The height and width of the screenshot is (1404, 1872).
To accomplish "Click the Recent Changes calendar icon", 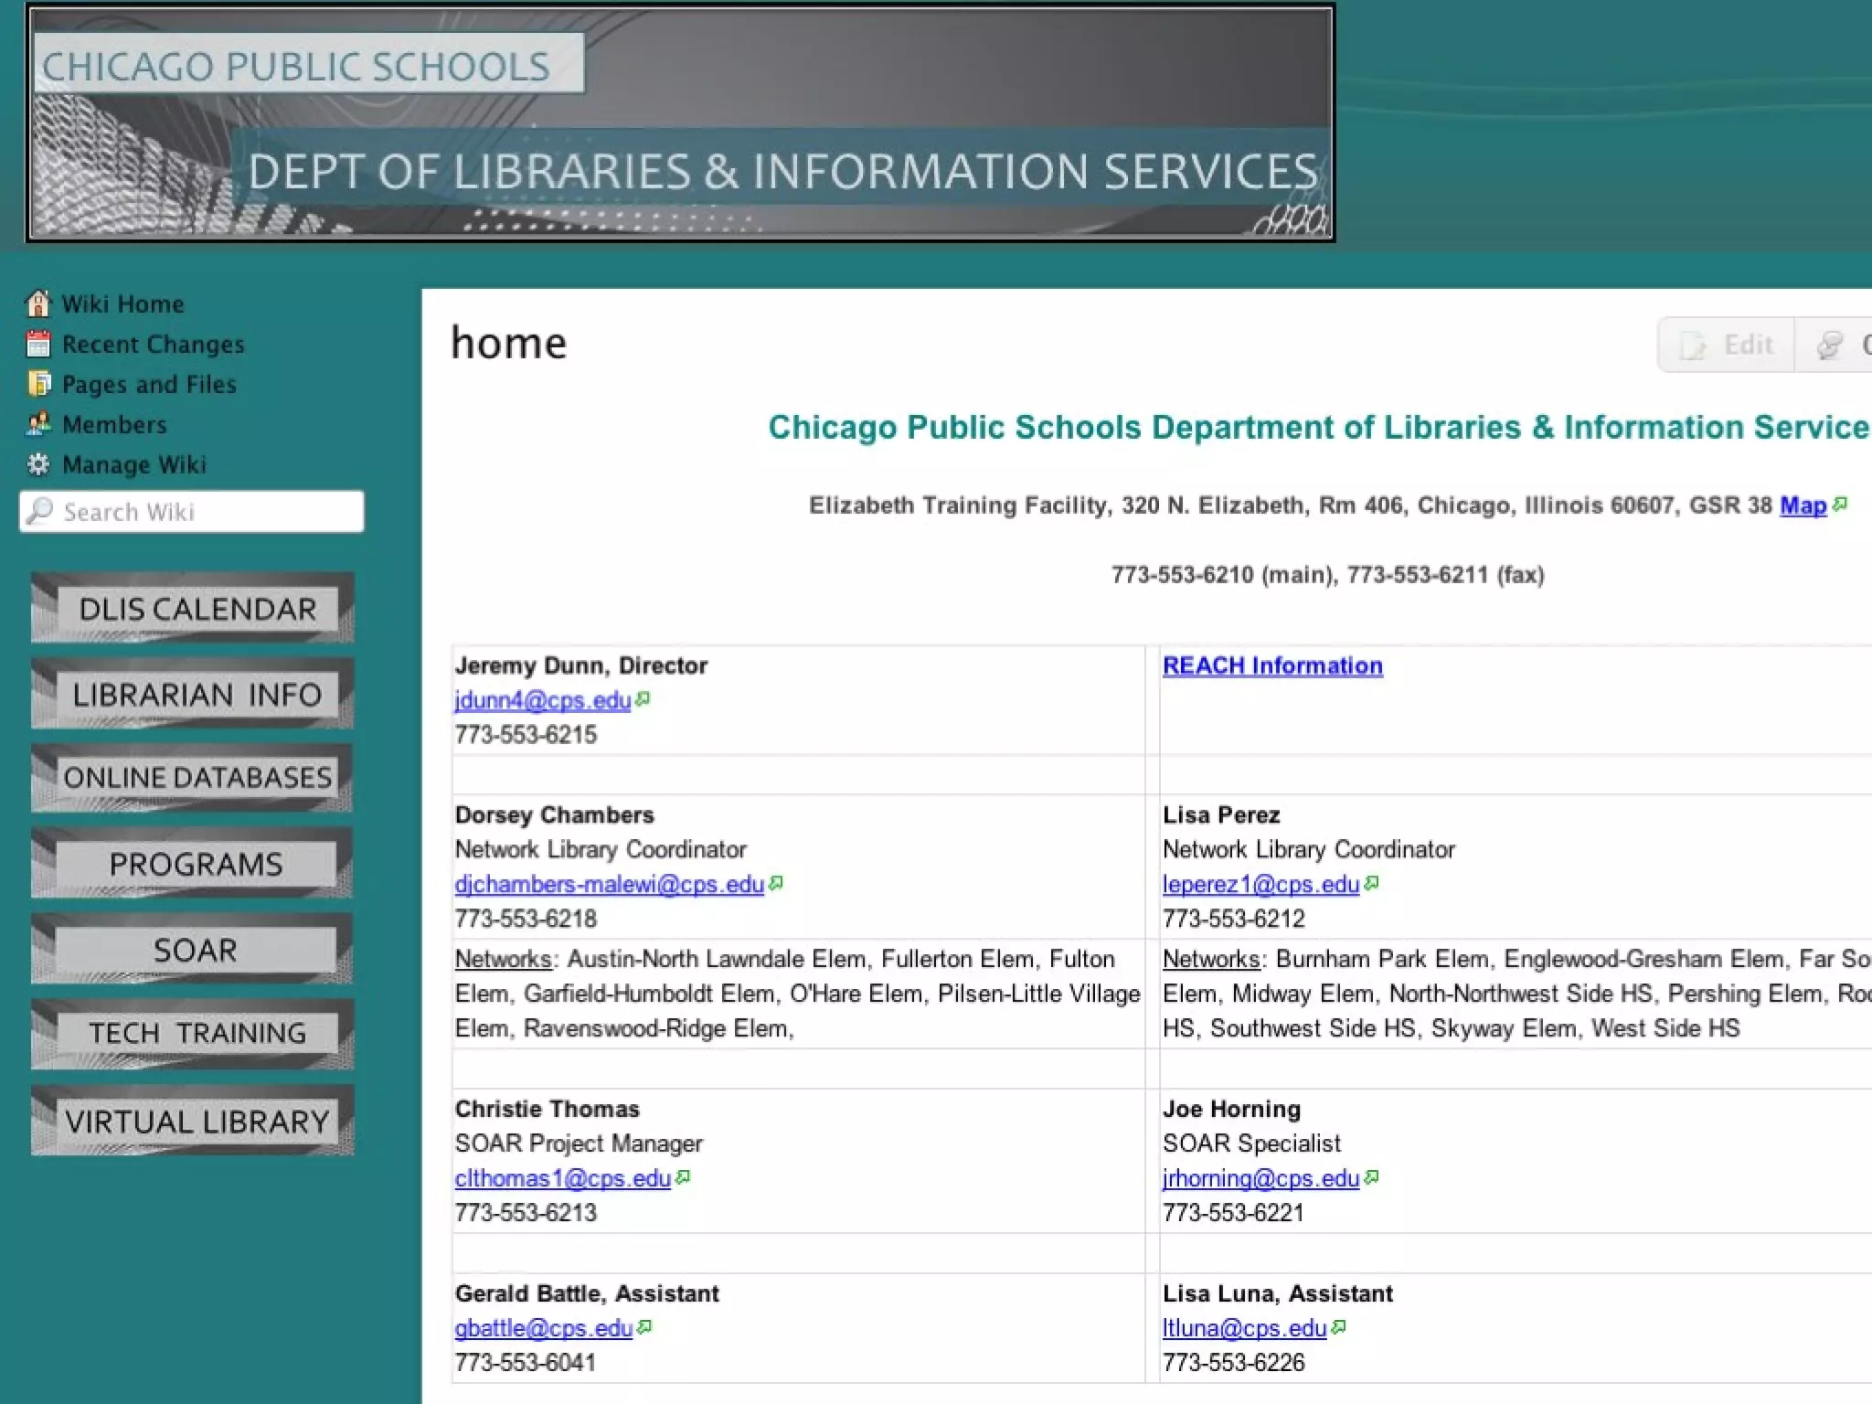I will click(x=38, y=344).
